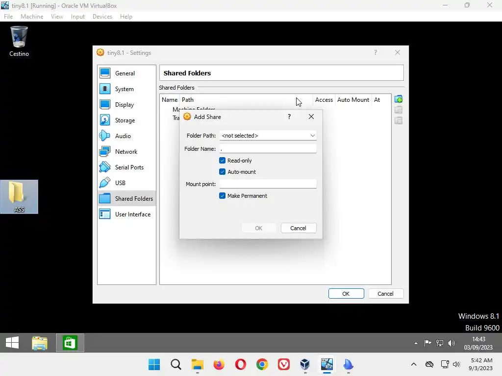Open Serial Ports settings category

click(126, 167)
